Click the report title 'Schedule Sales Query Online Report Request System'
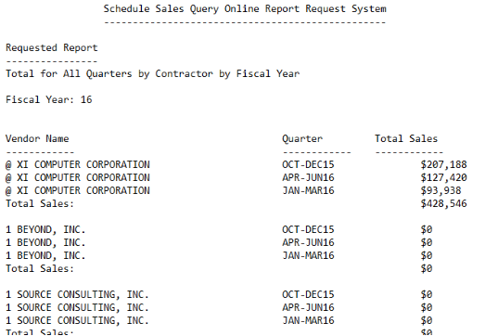 coord(245,8)
